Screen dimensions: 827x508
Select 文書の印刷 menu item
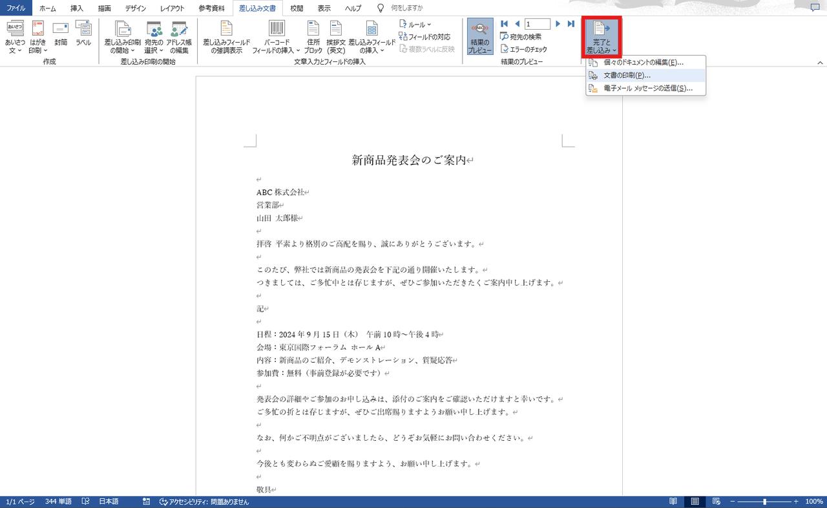[x=645, y=75]
